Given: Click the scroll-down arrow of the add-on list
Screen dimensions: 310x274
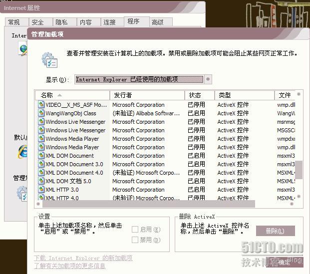Looking at the screenshot, I should tap(299, 197).
